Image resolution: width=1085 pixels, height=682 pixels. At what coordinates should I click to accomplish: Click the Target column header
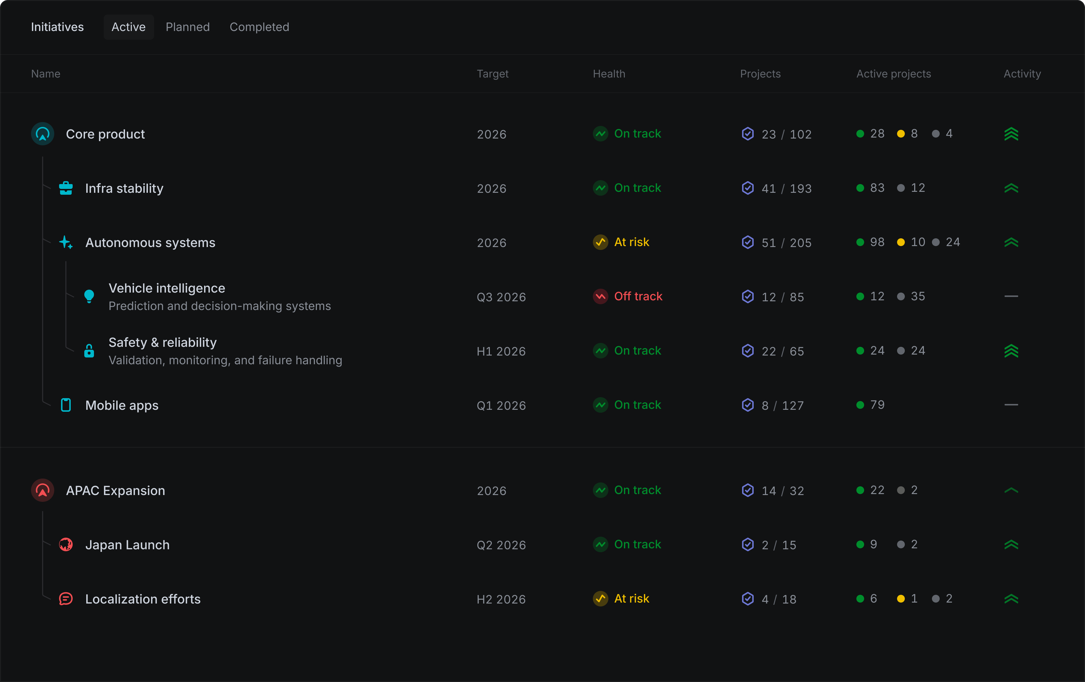[492, 74]
